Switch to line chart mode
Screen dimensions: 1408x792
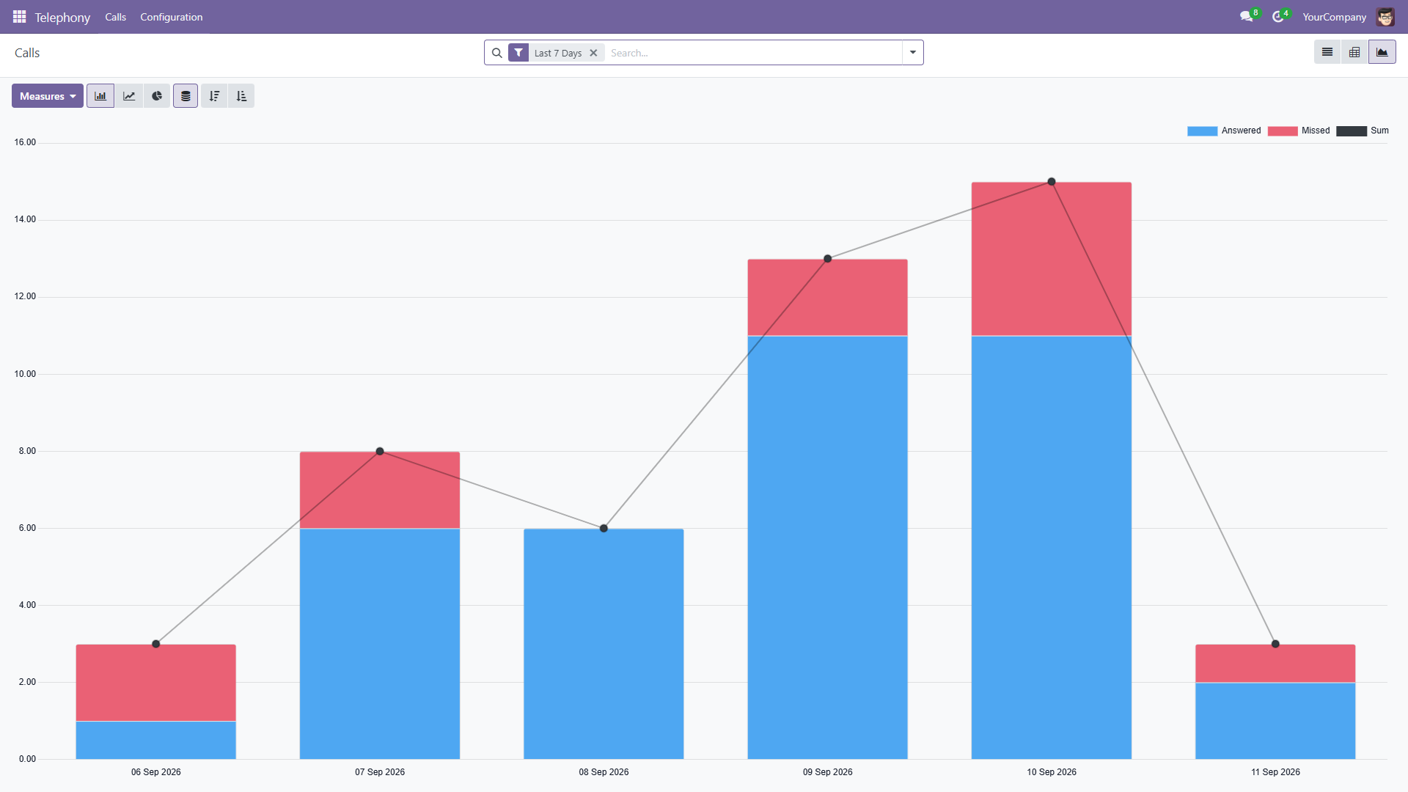[x=129, y=96]
